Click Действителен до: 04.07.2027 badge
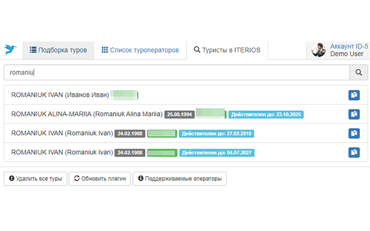 pos(217,152)
